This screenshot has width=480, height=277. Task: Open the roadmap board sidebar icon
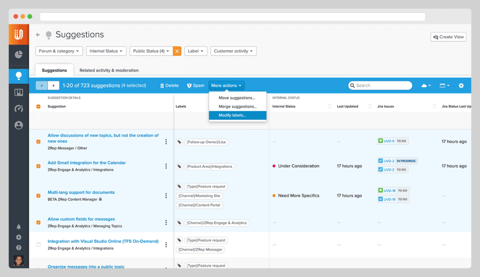[x=19, y=92]
